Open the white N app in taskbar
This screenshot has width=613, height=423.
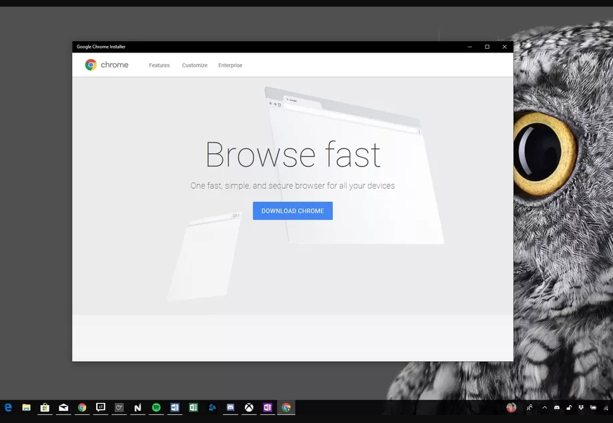tap(137, 408)
